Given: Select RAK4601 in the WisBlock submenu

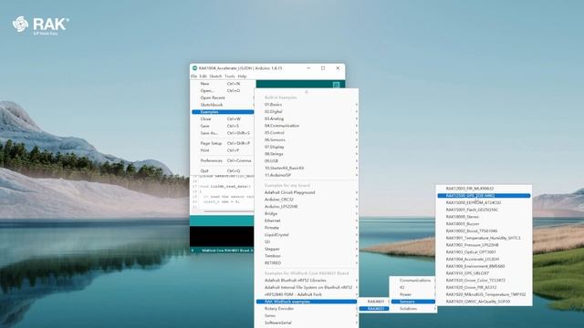Looking at the screenshot, I should point(374,302).
